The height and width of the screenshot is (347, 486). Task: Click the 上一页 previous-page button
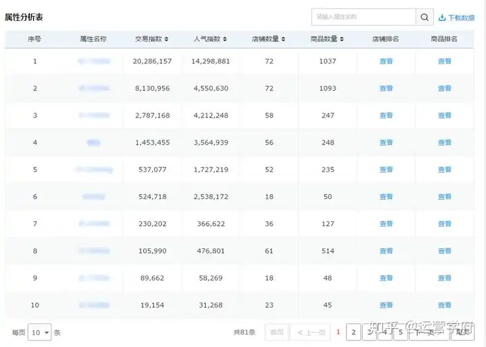click(x=311, y=332)
